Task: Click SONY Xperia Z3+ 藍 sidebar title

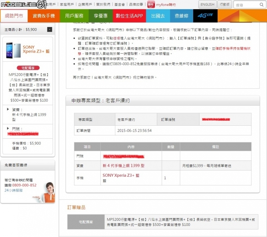Action: point(36,49)
